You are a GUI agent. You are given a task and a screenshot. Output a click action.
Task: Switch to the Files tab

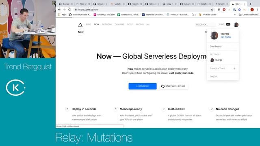pyautogui.click(x=83, y=4)
